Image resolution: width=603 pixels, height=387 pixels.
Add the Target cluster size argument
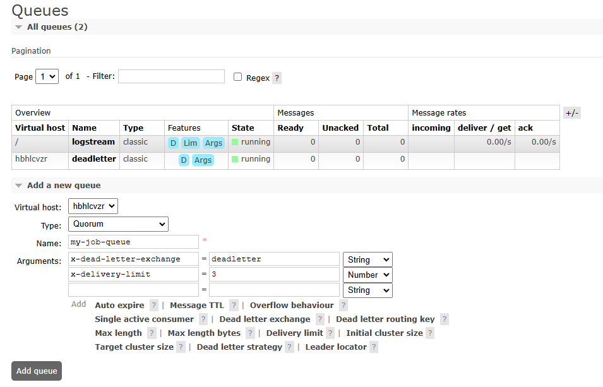pyautogui.click(x=134, y=347)
